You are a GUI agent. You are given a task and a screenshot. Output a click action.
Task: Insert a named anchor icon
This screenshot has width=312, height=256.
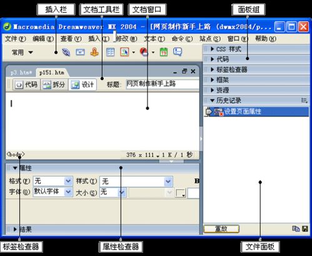94,52
